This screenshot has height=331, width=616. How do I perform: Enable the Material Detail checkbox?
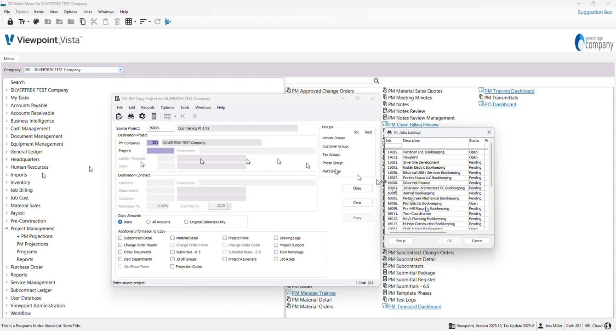pos(172,238)
